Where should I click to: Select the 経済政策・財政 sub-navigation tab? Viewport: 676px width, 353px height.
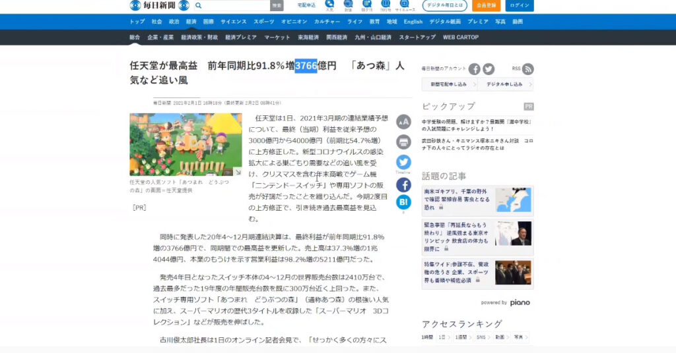199,38
